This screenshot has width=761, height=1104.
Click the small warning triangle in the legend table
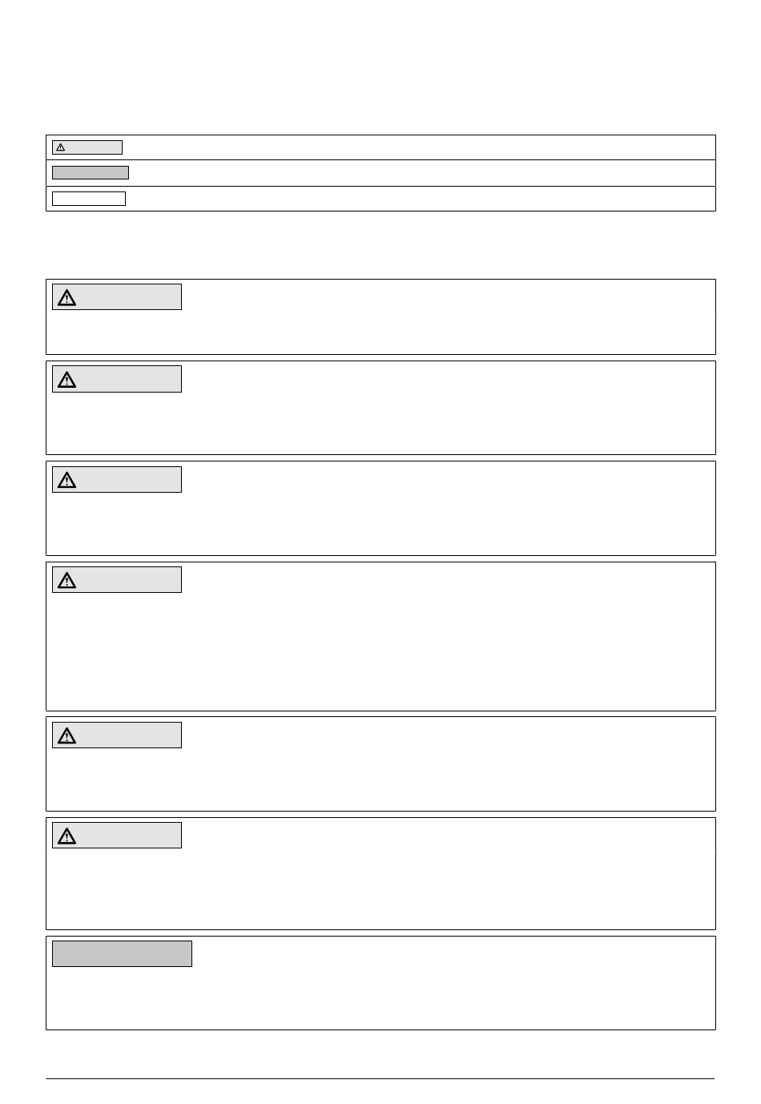[x=60, y=147]
